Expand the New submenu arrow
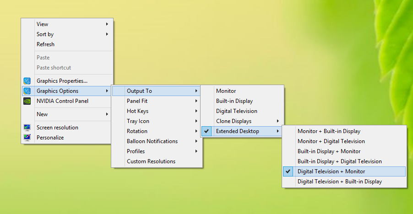The height and width of the screenshot is (214, 413). point(107,114)
